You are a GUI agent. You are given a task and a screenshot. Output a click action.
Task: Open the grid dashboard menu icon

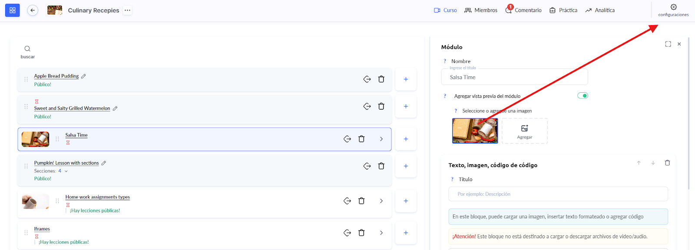[x=12, y=10]
